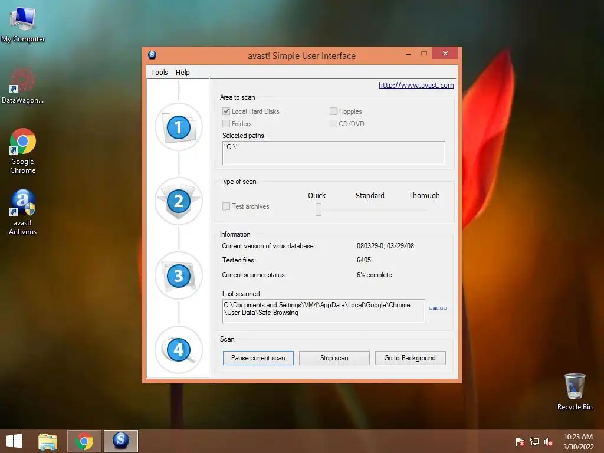Screen dimensions: 604x453
Task: Enable the Test archives checkbox
Action: click(226, 206)
